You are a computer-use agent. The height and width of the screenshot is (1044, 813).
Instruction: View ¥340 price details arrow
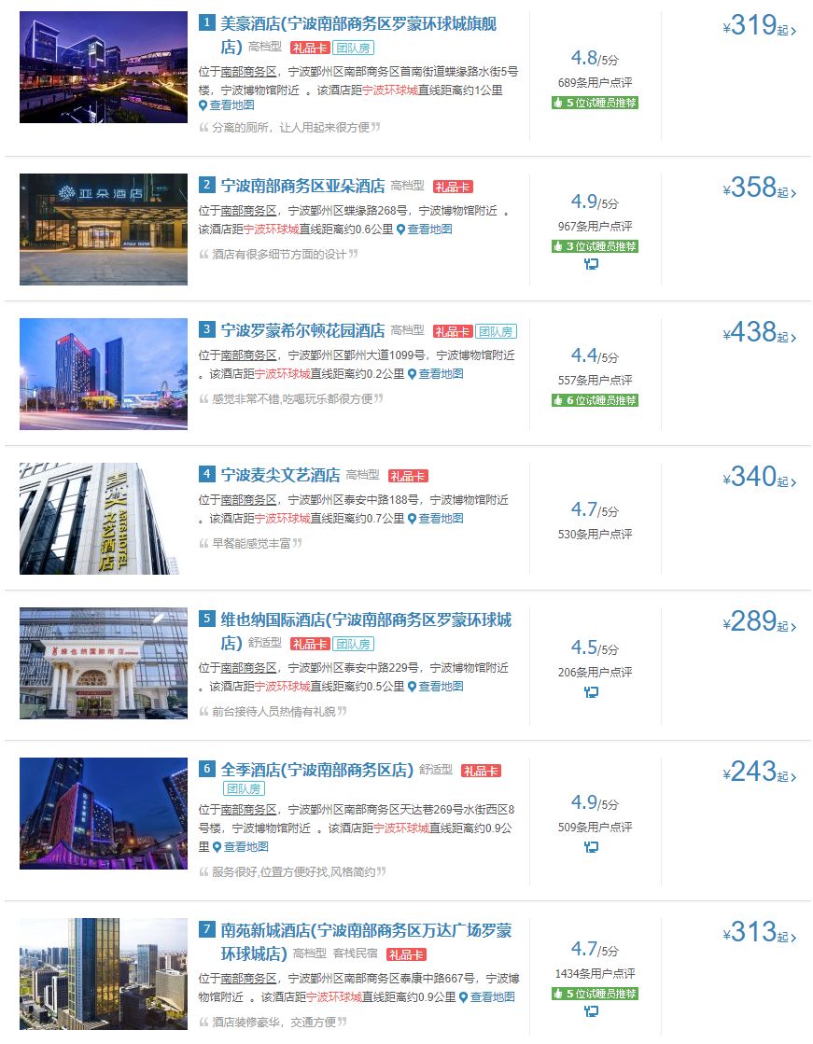pos(793,482)
